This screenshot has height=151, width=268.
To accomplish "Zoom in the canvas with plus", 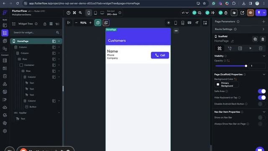I will 90,23.
